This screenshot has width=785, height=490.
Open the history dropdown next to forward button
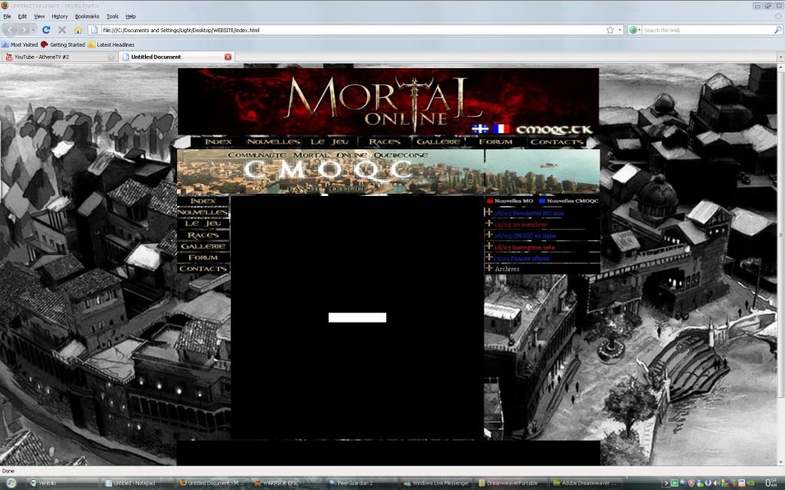tap(34, 30)
